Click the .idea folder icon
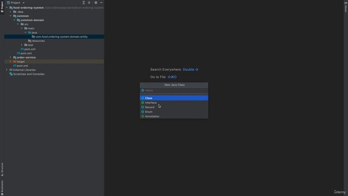The image size is (348, 196). point(15,12)
